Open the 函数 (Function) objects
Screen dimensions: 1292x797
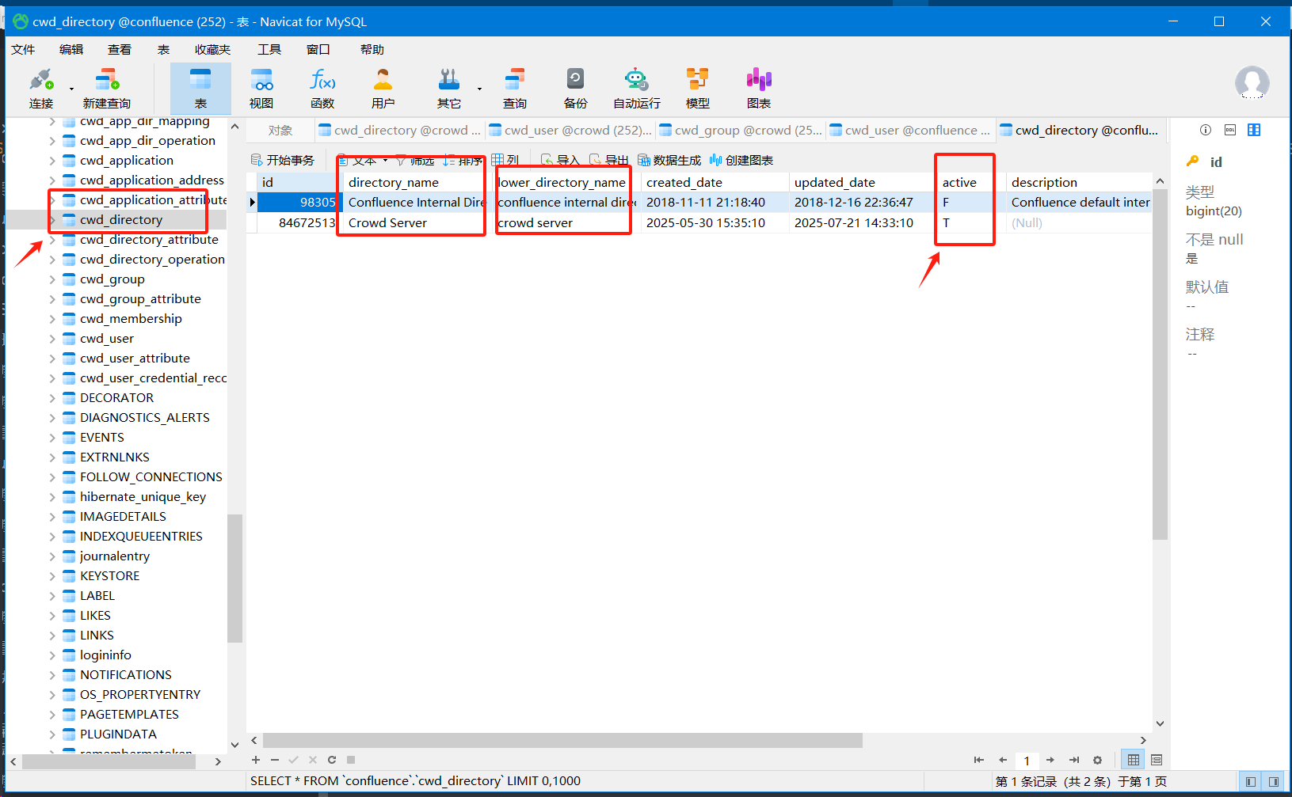pos(322,88)
